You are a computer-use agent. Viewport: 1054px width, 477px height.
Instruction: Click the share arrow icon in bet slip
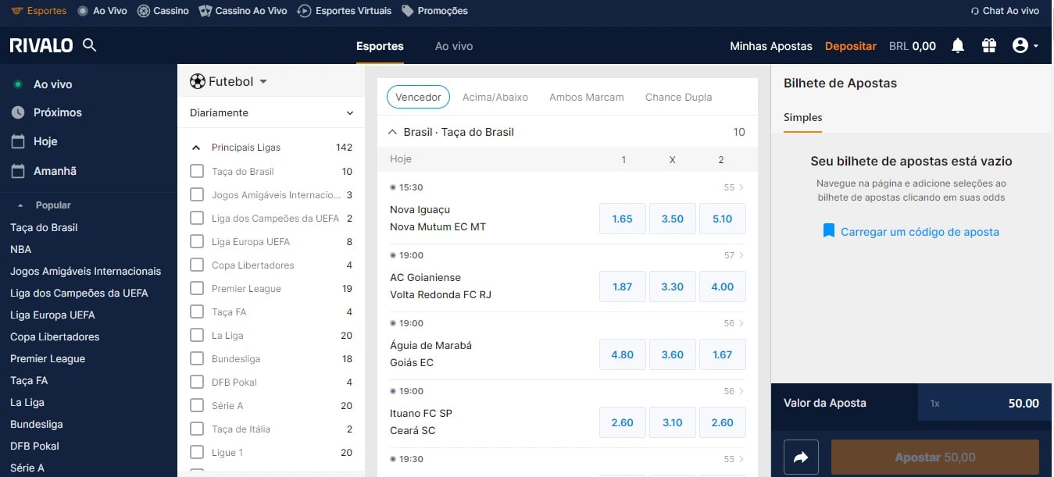tap(801, 457)
